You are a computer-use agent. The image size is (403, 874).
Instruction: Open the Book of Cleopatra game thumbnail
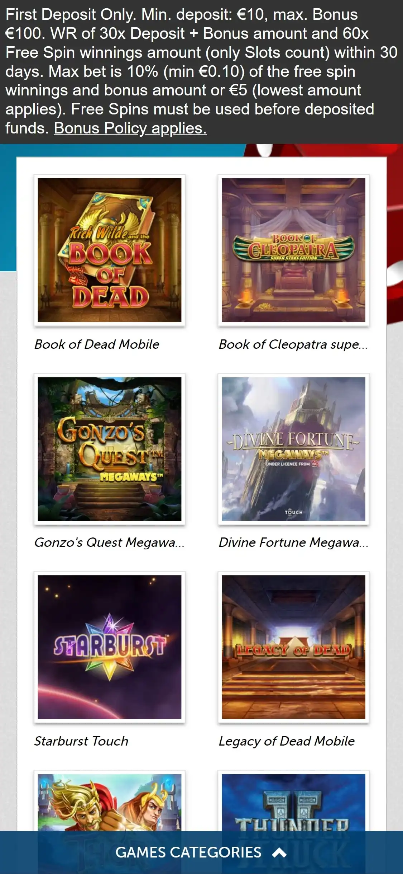[x=293, y=250]
